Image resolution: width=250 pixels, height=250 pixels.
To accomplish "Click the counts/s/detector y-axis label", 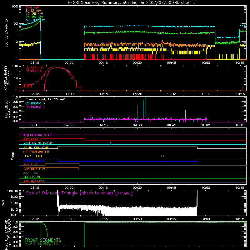I will coord(7,32).
